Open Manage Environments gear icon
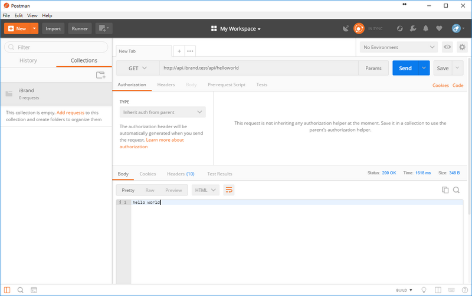Viewport: 472px width, 296px height. coord(463,47)
